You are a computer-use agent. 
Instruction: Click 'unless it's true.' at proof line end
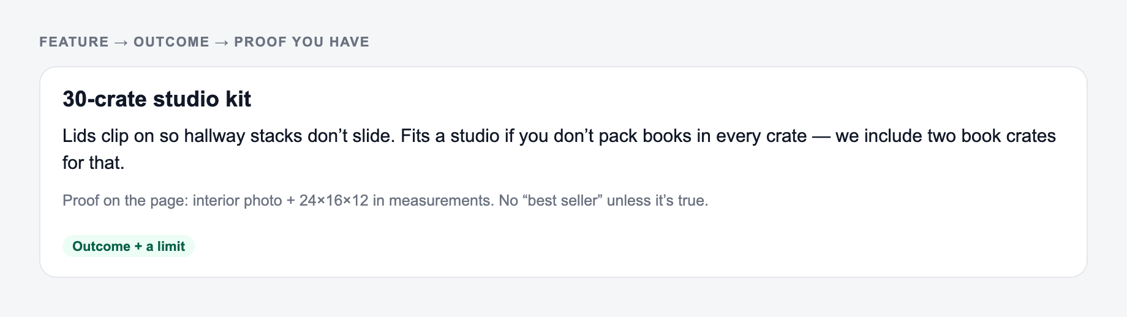(657, 201)
